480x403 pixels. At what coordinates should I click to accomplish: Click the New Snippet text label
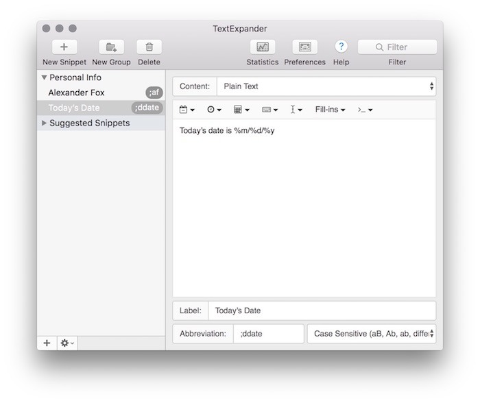pyautogui.click(x=64, y=62)
